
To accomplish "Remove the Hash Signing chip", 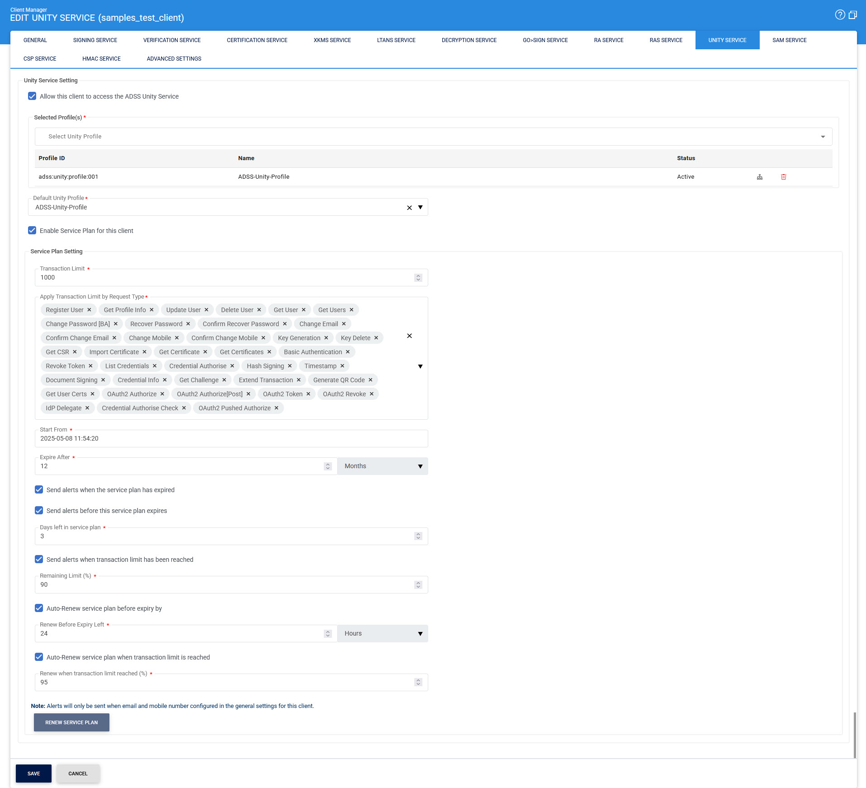I will (x=290, y=366).
